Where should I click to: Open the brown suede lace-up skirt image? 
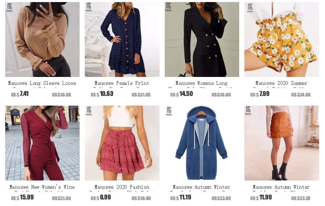pos(282,143)
